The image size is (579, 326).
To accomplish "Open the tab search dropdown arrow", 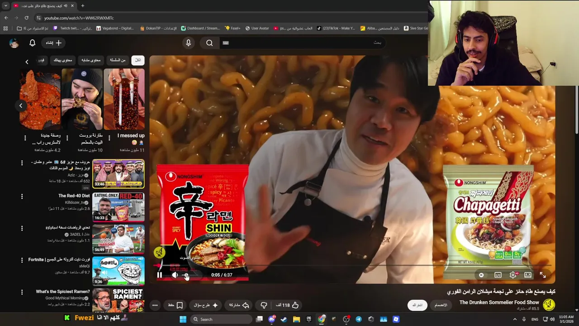I will coord(5,6).
